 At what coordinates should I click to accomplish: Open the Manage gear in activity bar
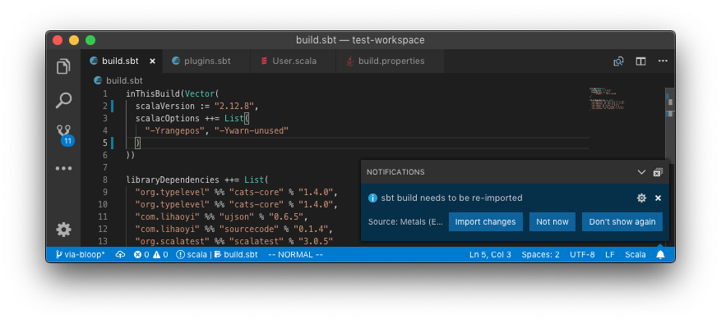[x=63, y=230]
